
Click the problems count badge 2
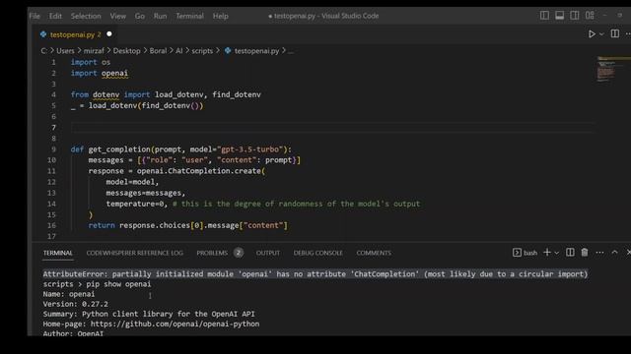pos(239,253)
